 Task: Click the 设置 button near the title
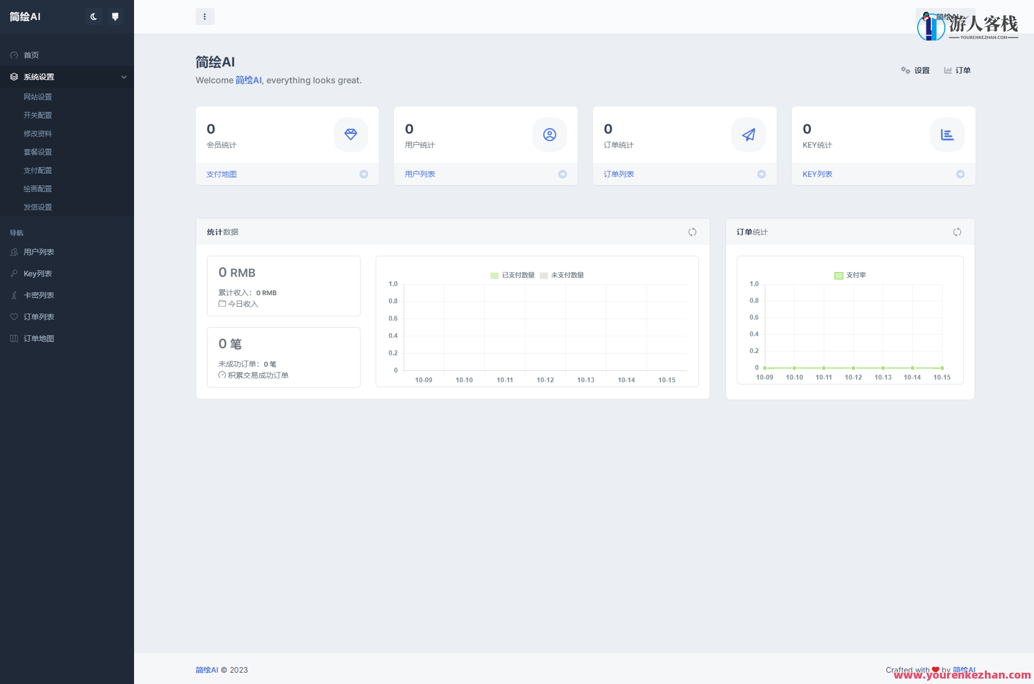point(916,70)
